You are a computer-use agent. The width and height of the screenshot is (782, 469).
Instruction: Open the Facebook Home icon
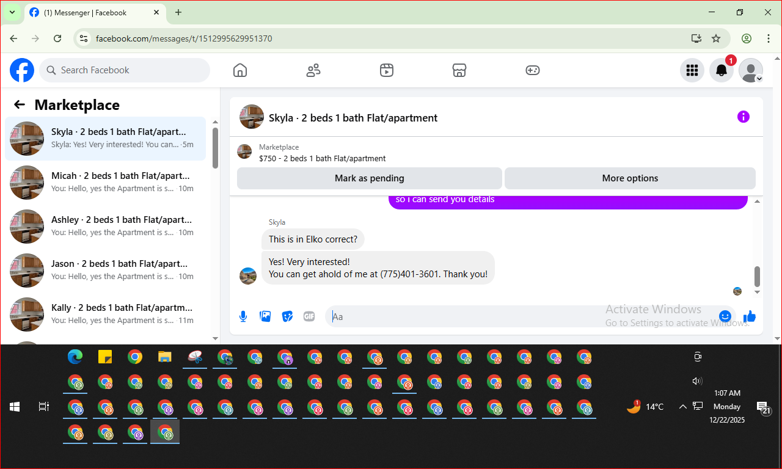240,70
